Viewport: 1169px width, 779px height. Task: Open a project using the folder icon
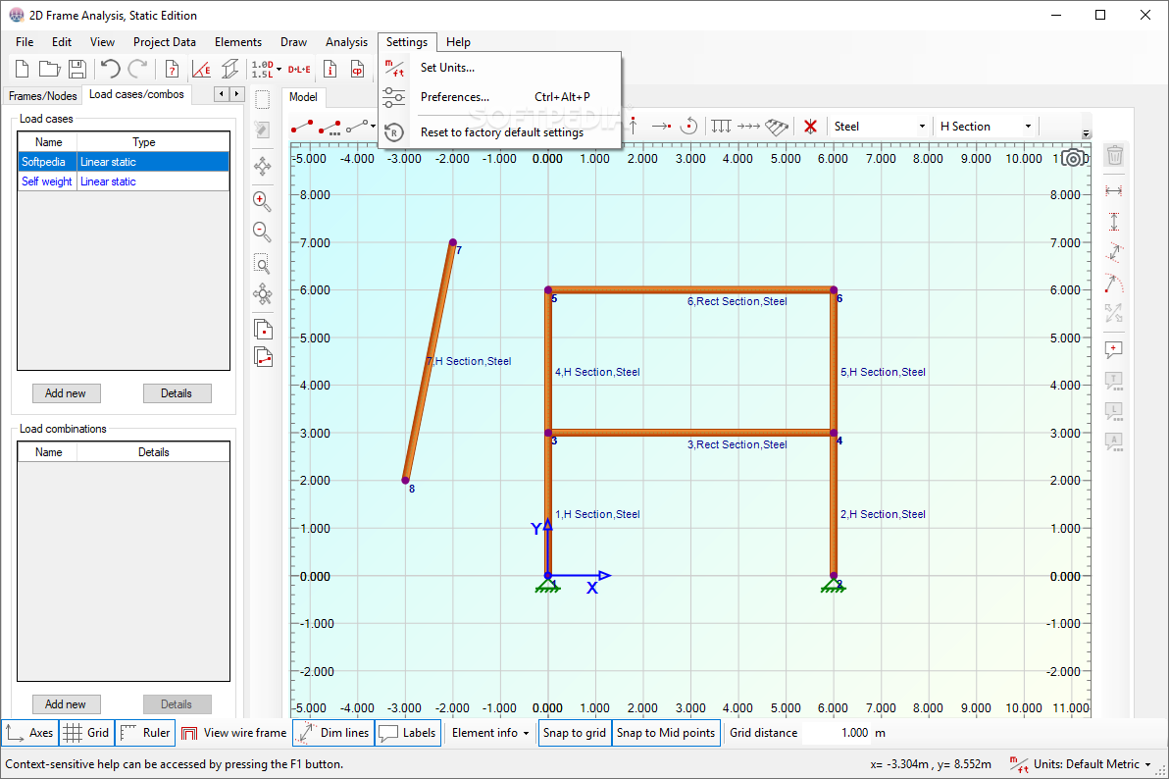pos(49,69)
